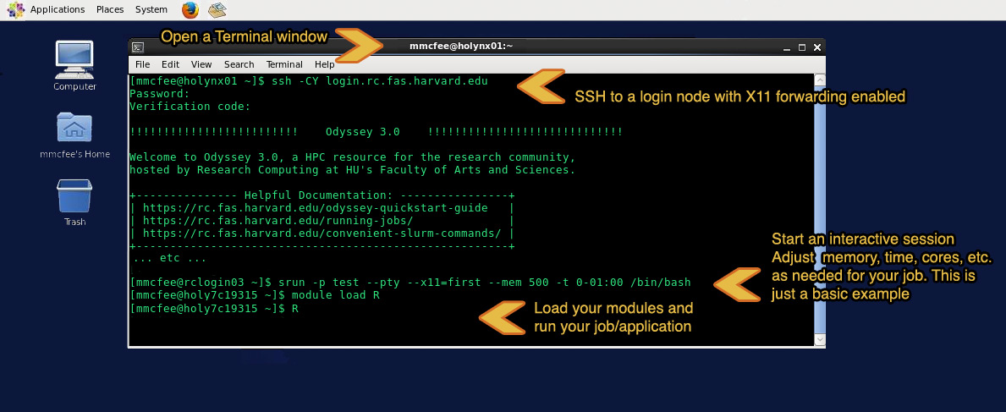Click the Applications logo icon in panel

point(15,9)
